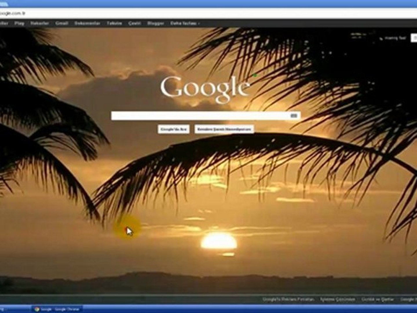This screenshot has height=313, width=417.
Task: Click the "Google'da Ara" search button
Action: (x=174, y=129)
